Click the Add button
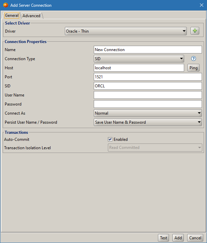This screenshot has height=243, width=207. click(x=178, y=238)
